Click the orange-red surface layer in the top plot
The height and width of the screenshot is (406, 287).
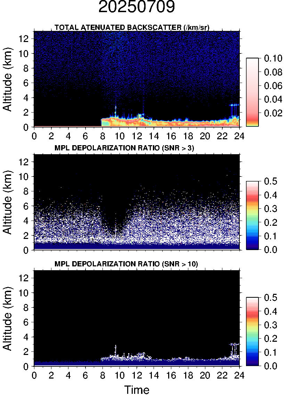click(x=156, y=122)
